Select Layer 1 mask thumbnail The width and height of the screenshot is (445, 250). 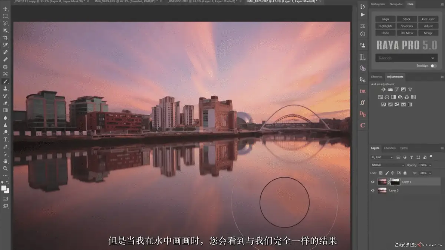point(395,181)
